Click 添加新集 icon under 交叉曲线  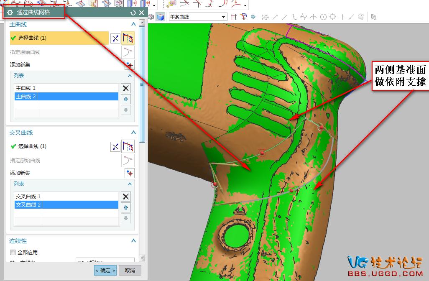pyautogui.click(x=129, y=173)
